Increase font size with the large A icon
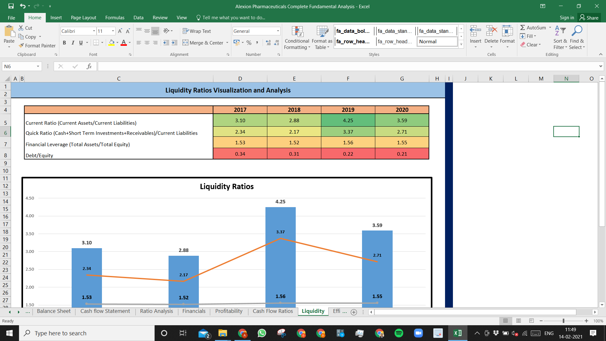Viewport: 606px width, 341px height. [120, 31]
